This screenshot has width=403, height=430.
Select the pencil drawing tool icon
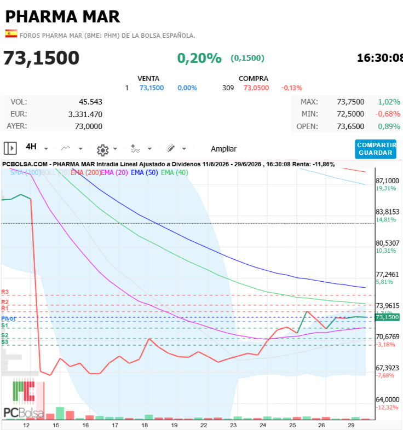170,148
